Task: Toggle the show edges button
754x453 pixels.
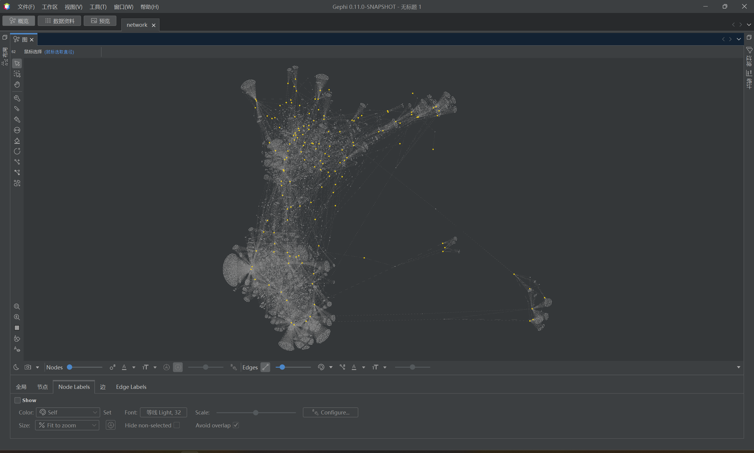Action: click(265, 367)
